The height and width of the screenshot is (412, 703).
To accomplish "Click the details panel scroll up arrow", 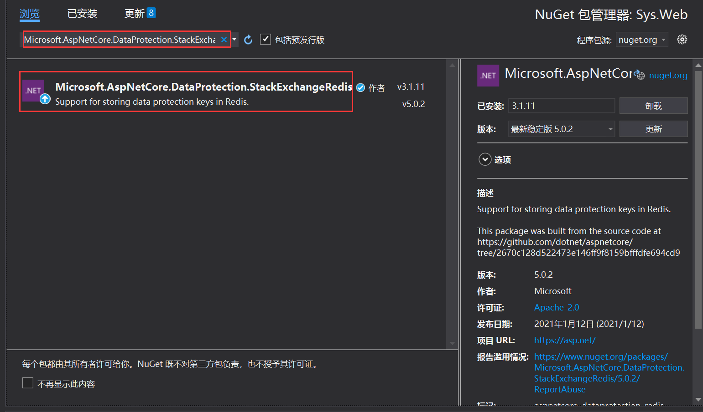I will [x=698, y=65].
